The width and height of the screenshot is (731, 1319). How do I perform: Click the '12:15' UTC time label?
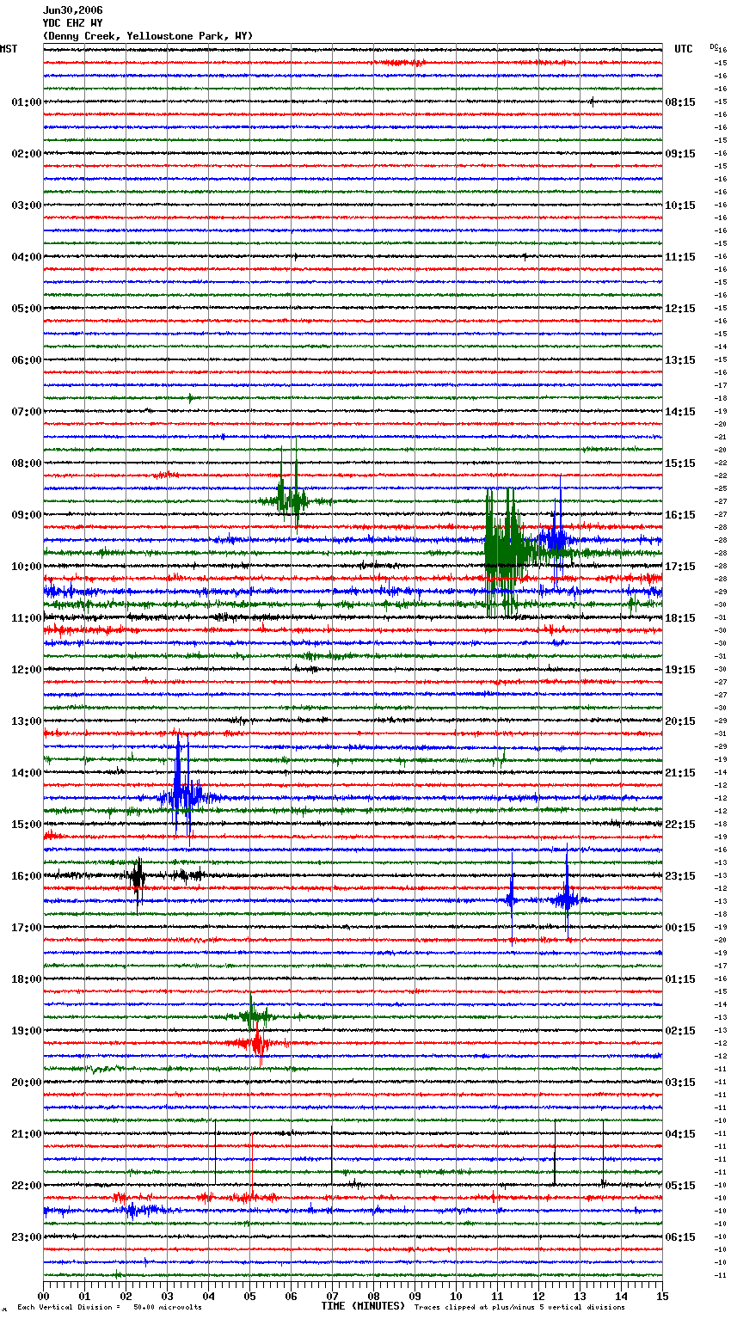(680, 309)
